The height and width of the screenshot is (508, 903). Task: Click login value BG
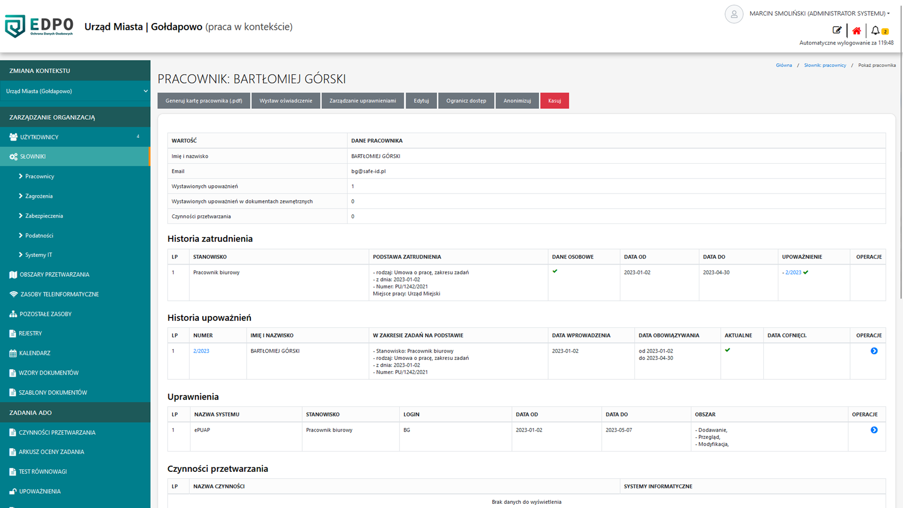[x=407, y=430]
